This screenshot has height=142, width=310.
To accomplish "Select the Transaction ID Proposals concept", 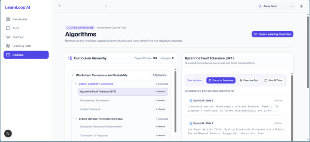I will [94, 135].
